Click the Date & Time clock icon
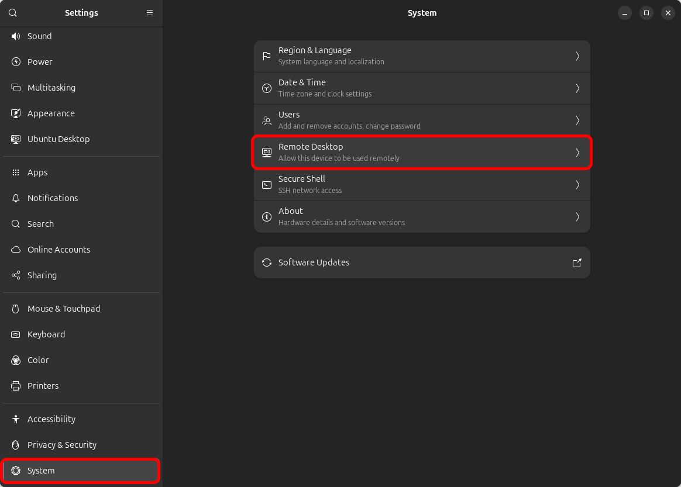681x487 pixels. (267, 88)
